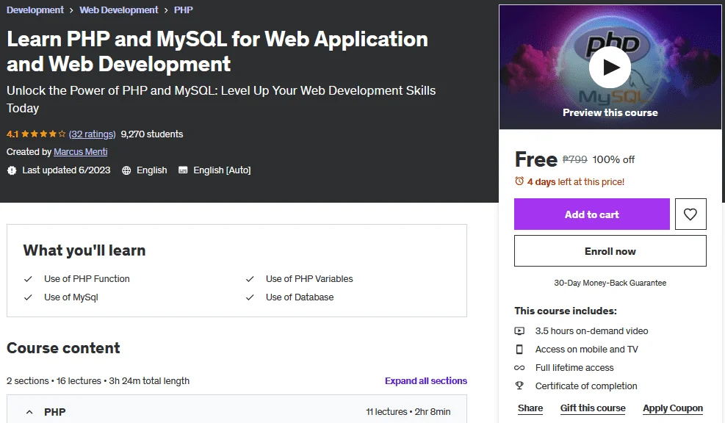Click the strikethrough ₱799 original price

pyautogui.click(x=574, y=159)
